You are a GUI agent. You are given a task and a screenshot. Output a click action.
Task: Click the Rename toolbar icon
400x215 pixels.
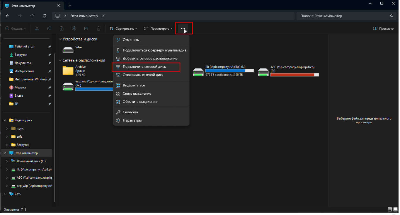coord(74,28)
